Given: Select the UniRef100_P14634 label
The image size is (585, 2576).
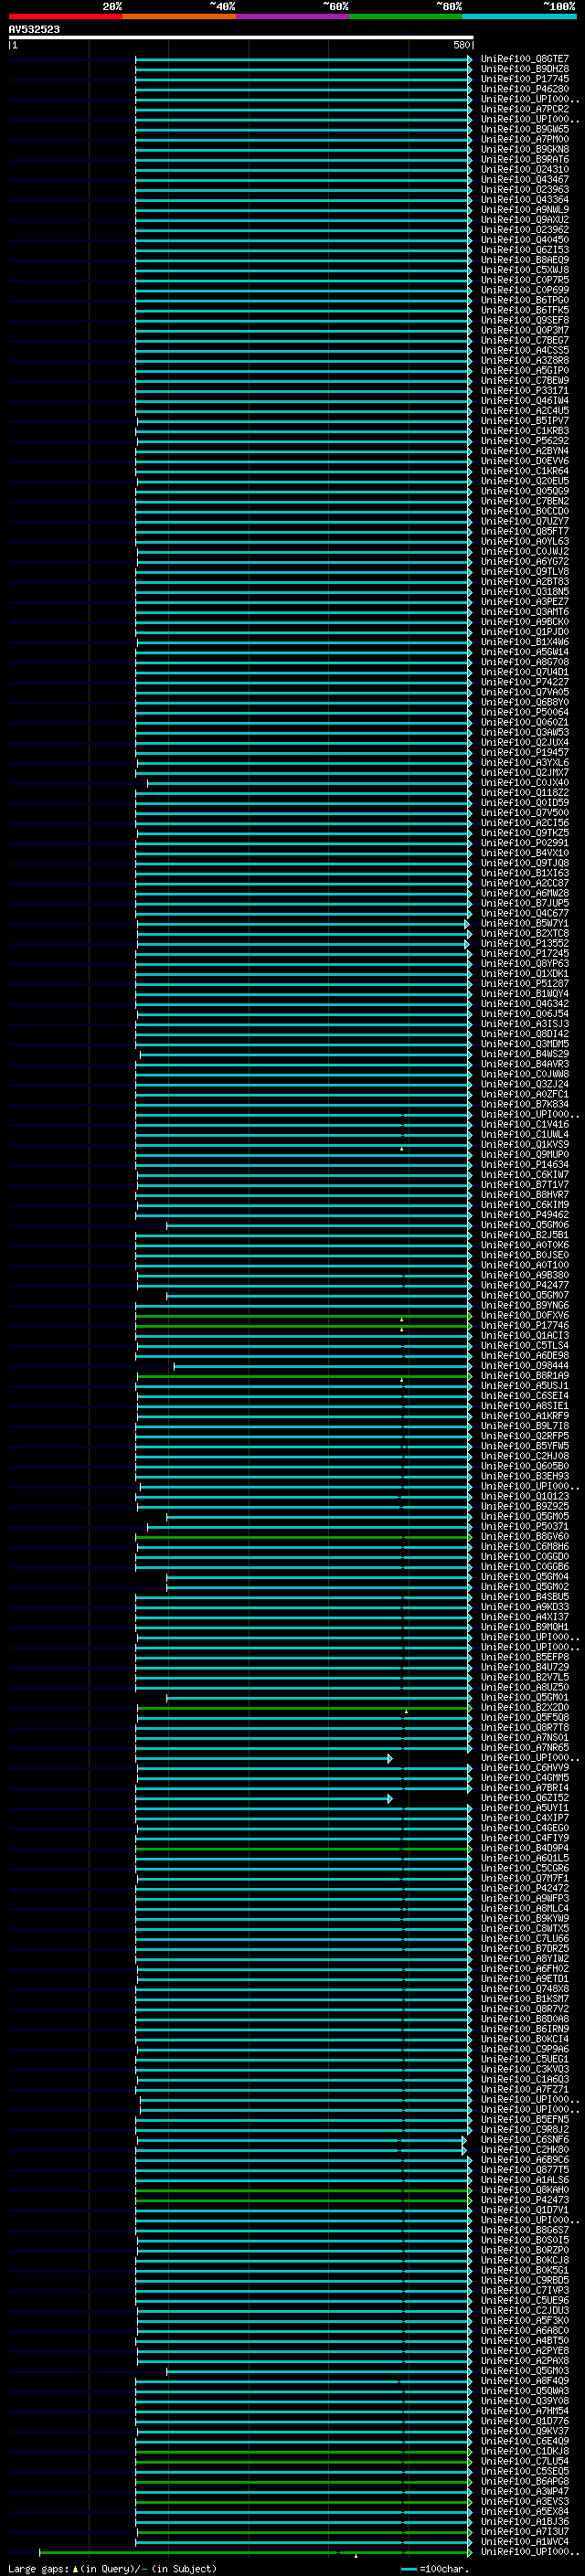Looking at the screenshot, I should click(x=525, y=1165).
